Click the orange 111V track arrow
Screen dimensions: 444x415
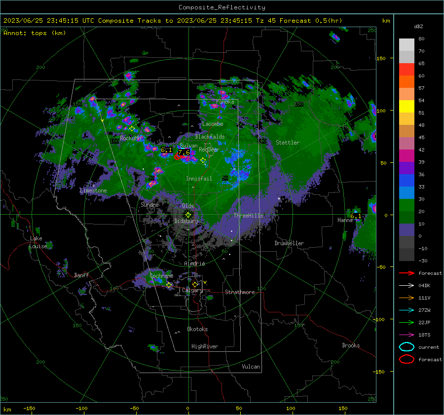click(x=407, y=298)
